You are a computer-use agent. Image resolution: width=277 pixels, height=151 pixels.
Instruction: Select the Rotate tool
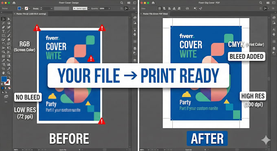click(x=3, y=44)
